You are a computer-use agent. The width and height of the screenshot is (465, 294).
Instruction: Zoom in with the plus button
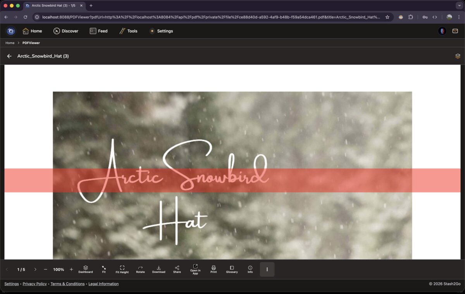click(x=71, y=270)
